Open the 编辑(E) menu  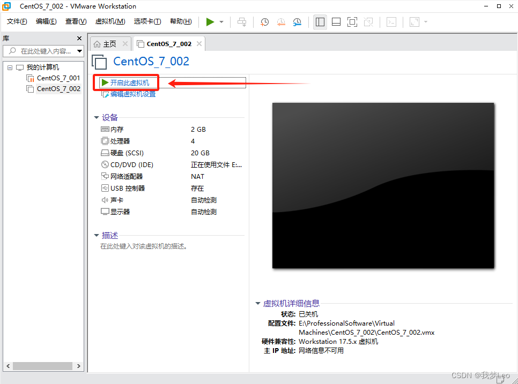pyautogui.click(x=46, y=21)
